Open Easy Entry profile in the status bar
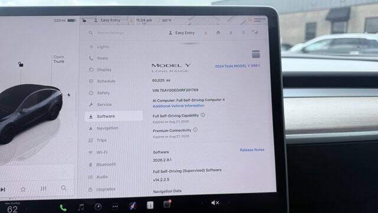 tap(107, 20)
